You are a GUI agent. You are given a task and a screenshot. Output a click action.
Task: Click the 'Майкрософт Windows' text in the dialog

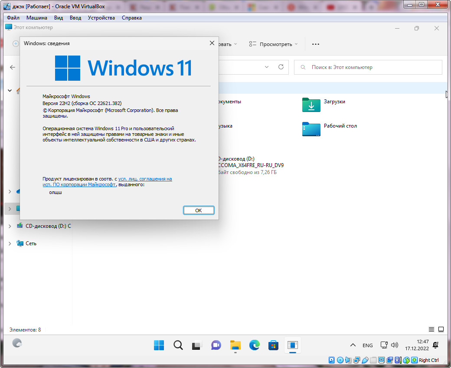(66, 96)
